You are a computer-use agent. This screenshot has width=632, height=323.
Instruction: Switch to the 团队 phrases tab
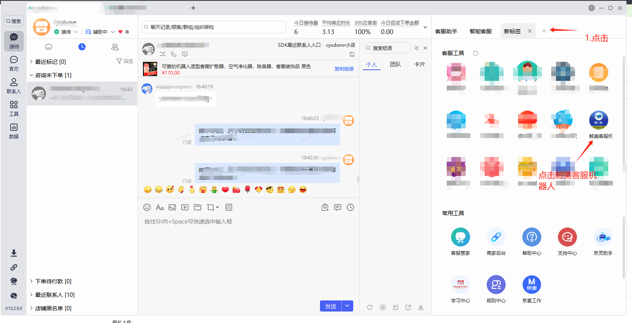click(x=395, y=64)
